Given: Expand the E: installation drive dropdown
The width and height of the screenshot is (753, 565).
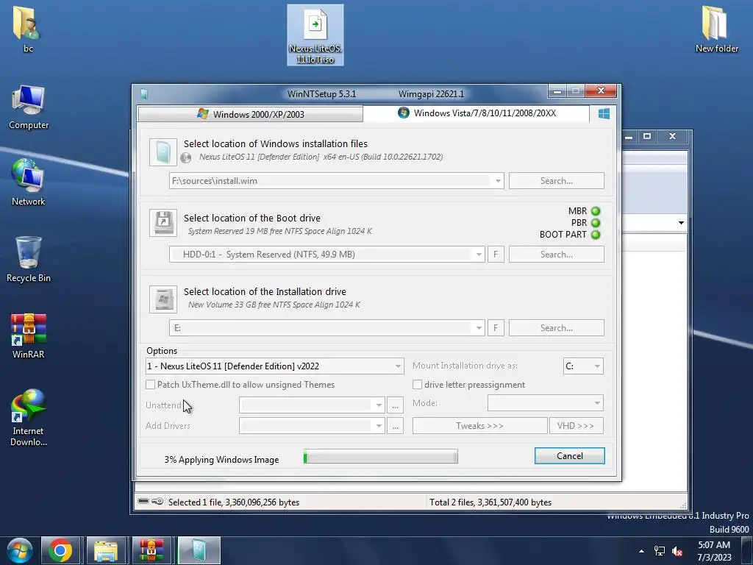Looking at the screenshot, I should point(478,327).
